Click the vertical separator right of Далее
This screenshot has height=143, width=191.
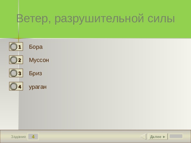click(x=168, y=136)
